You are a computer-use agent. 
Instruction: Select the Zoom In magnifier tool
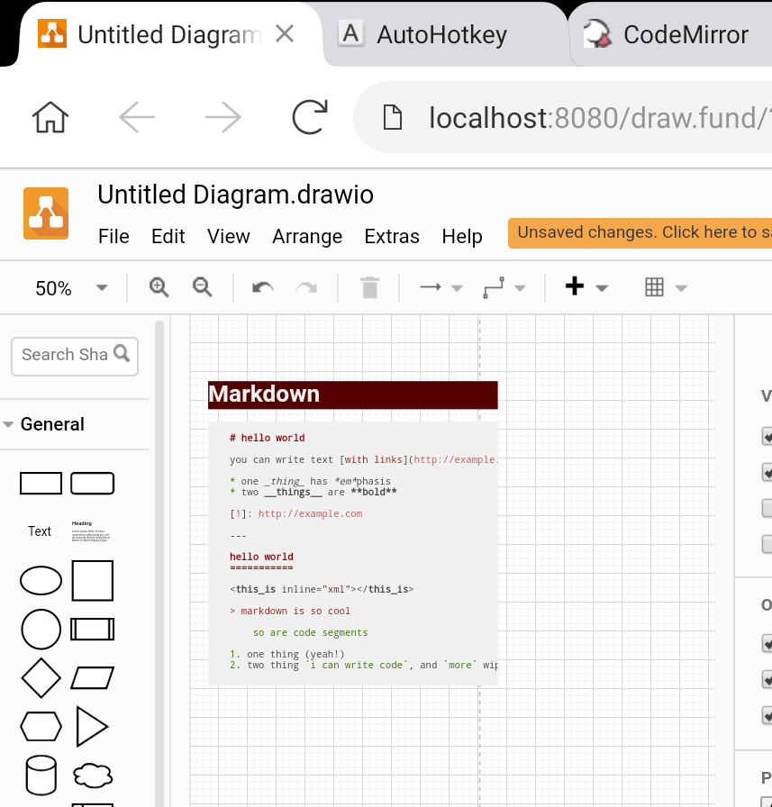click(x=159, y=286)
